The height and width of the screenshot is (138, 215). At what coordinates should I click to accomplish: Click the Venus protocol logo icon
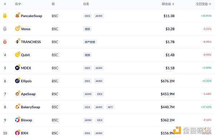pos(17,29)
